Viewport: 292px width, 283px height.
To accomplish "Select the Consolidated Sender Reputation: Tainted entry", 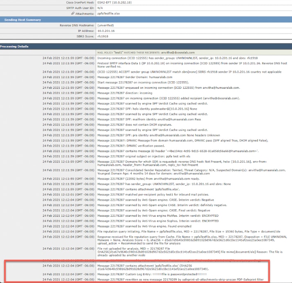I will pyautogui.click(x=192, y=172).
